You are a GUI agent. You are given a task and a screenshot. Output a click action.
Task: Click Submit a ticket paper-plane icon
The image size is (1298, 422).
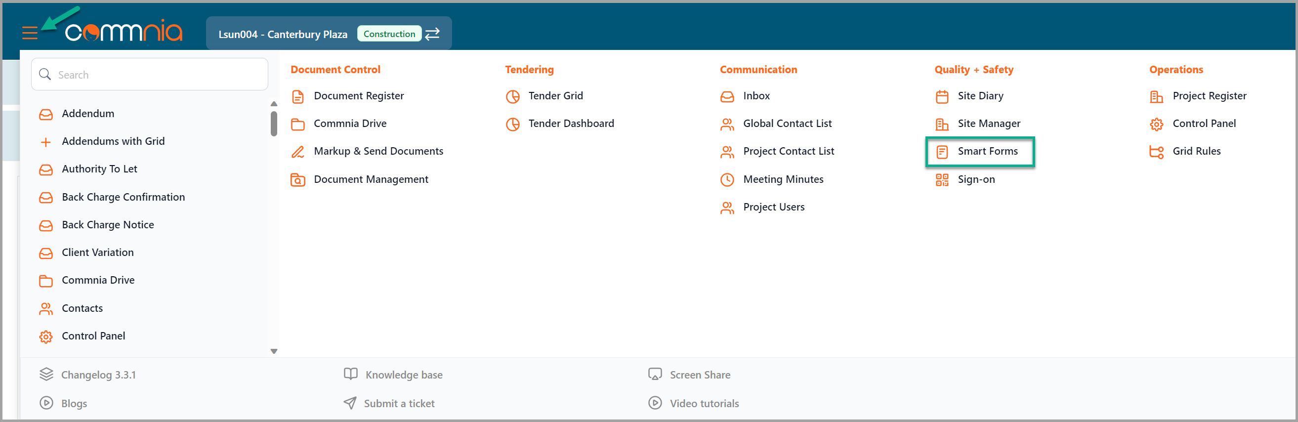pyautogui.click(x=350, y=403)
